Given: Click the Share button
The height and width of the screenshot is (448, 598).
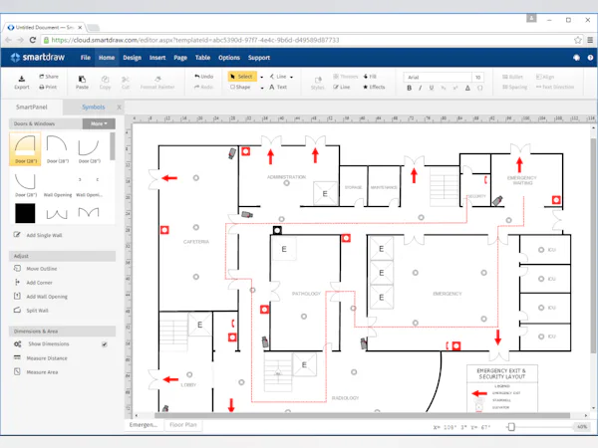Looking at the screenshot, I should (49, 77).
